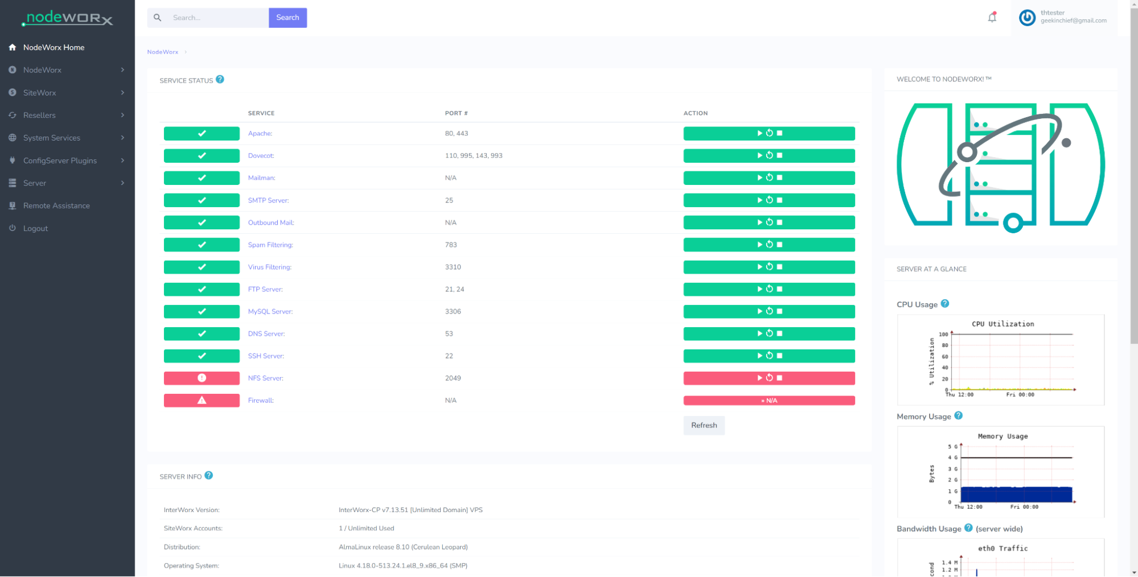This screenshot has height=577, width=1138.
Task: Click the eth0 Traffic graph
Action: [1000, 558]
